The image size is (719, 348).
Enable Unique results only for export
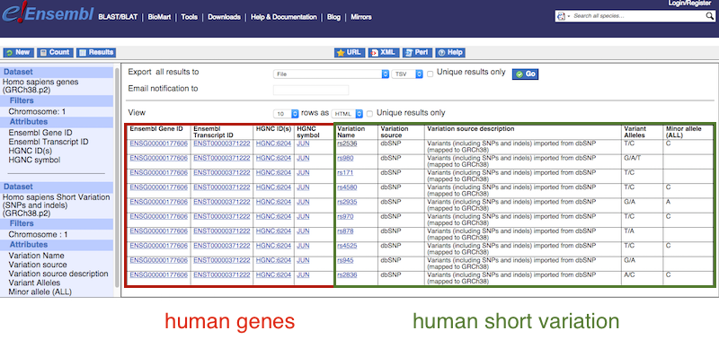pos(431,74)
